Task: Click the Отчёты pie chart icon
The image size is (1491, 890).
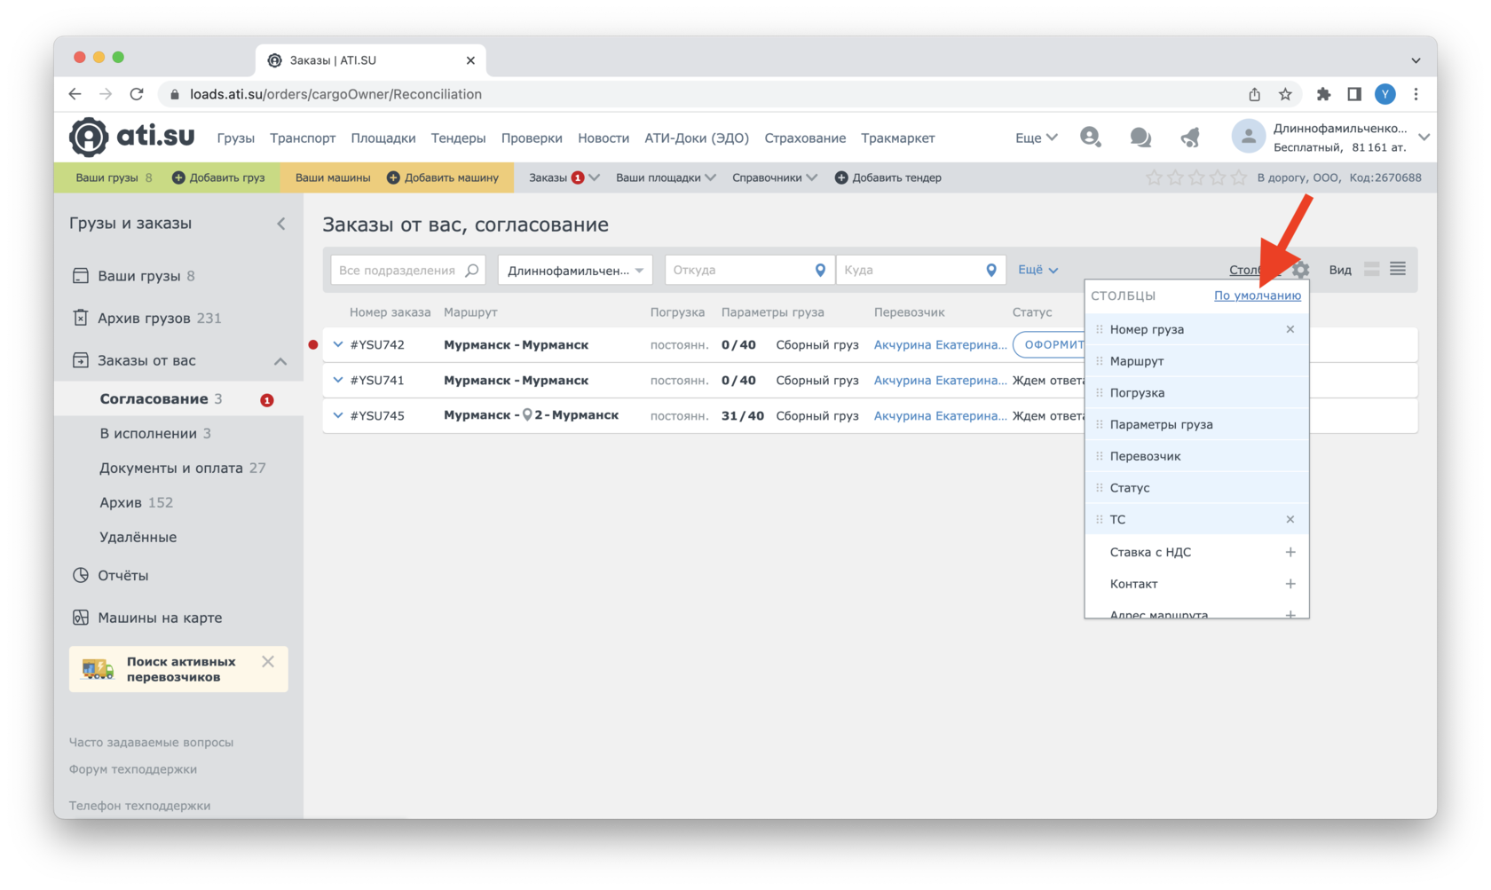Action: tap(81, 575)
